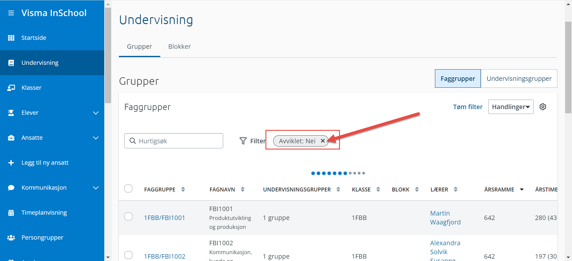
Task: Open teacher Martin Waagfjord link
Action: (x=445, y=218)
